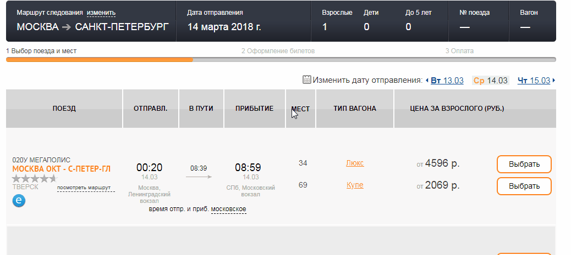
Task: Click the previous-day arrow before Вт 13.03
Action: [x=427, y=81]
